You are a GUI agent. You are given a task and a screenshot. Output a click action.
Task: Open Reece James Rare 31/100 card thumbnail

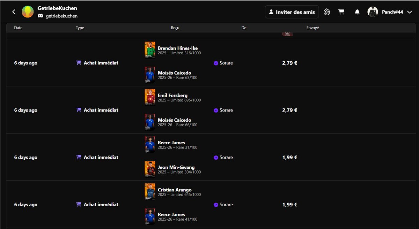point(150,145)
